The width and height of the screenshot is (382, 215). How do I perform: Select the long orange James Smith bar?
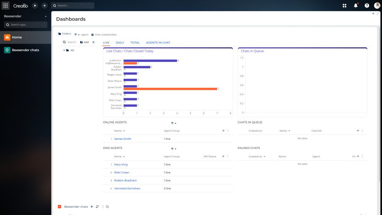click(170, 89)
